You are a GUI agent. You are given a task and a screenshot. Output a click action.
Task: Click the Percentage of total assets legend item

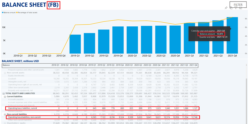point(28,12)
